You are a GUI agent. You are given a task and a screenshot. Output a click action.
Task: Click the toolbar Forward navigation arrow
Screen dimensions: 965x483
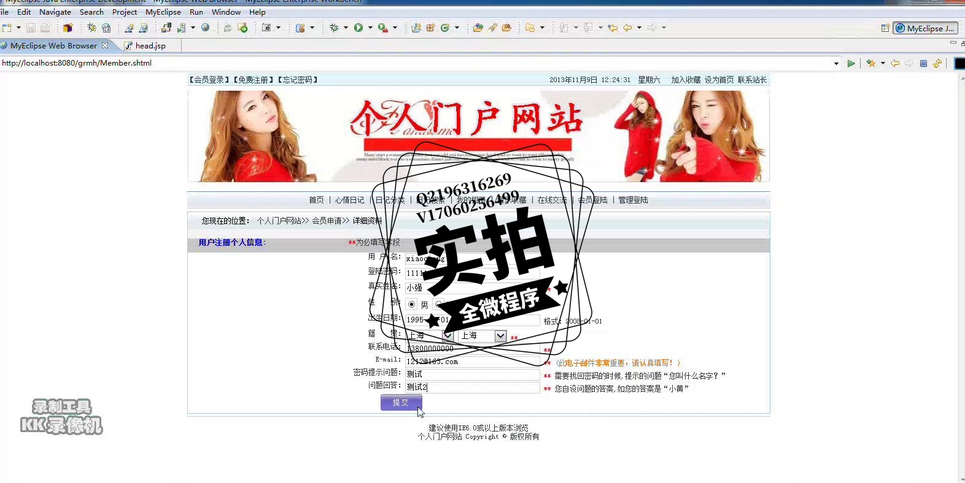coord(652,28)
